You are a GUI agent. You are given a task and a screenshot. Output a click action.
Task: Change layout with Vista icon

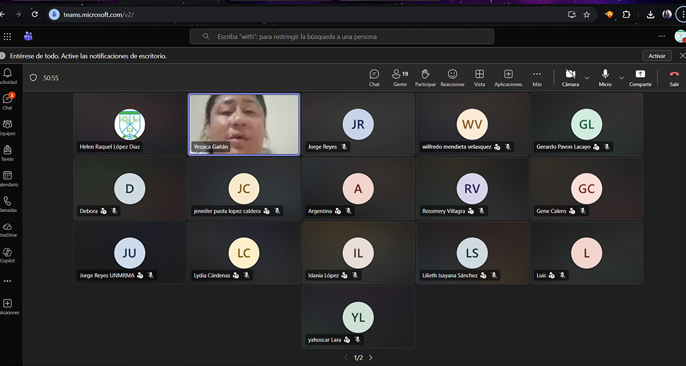click(x=480, y=78)
